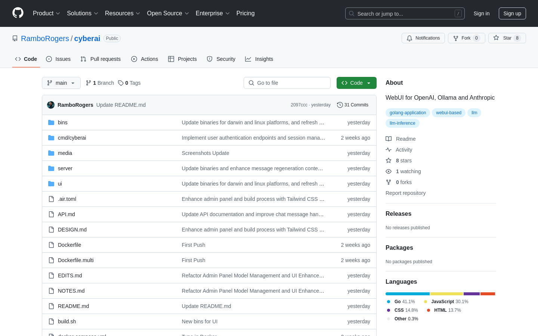538x336 pixels.
Task: Click the watching eye icon
Action: (x=389, y=171)
